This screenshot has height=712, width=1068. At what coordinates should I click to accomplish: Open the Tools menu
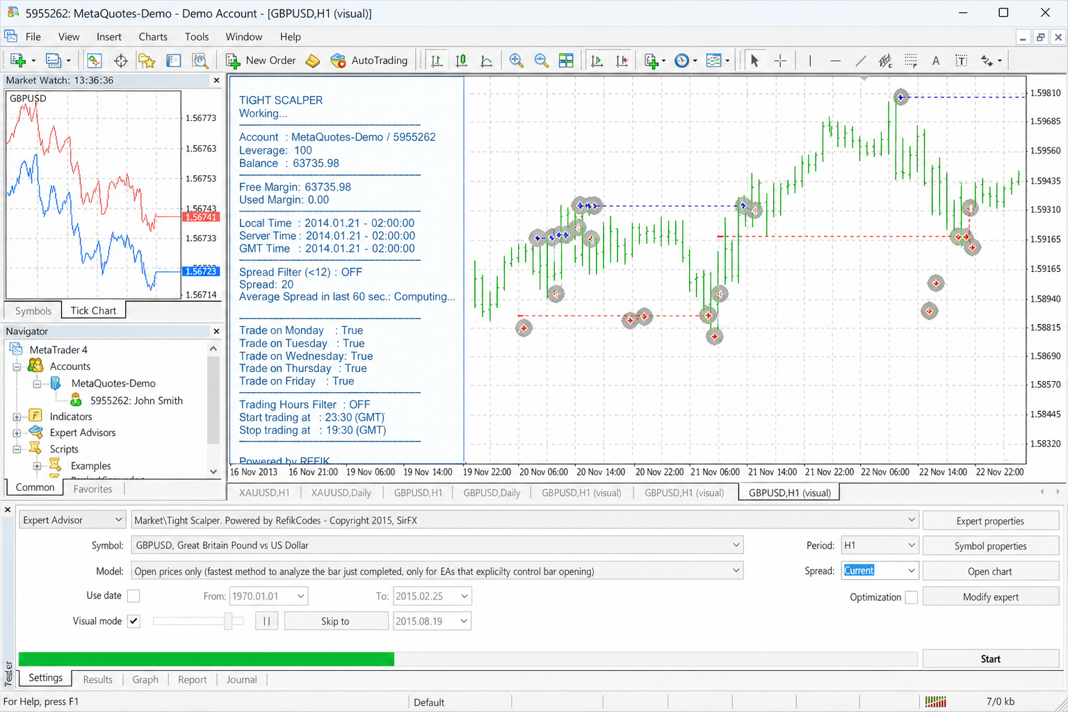tap(197, 37)
